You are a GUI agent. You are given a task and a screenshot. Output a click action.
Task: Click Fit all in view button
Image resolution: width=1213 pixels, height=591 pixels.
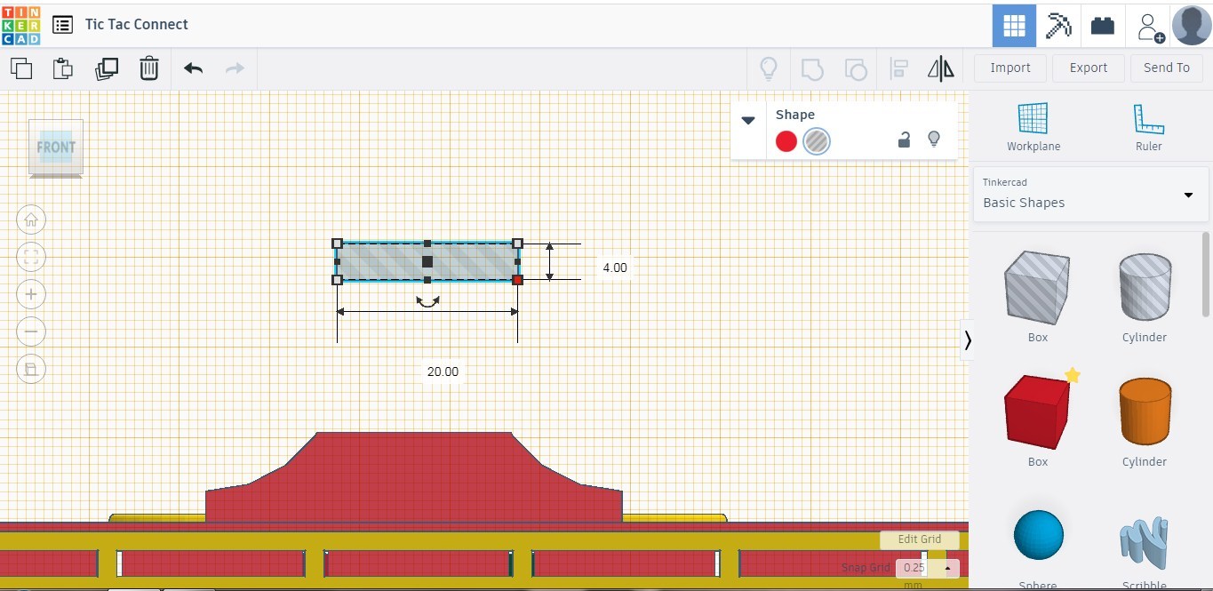31,258
